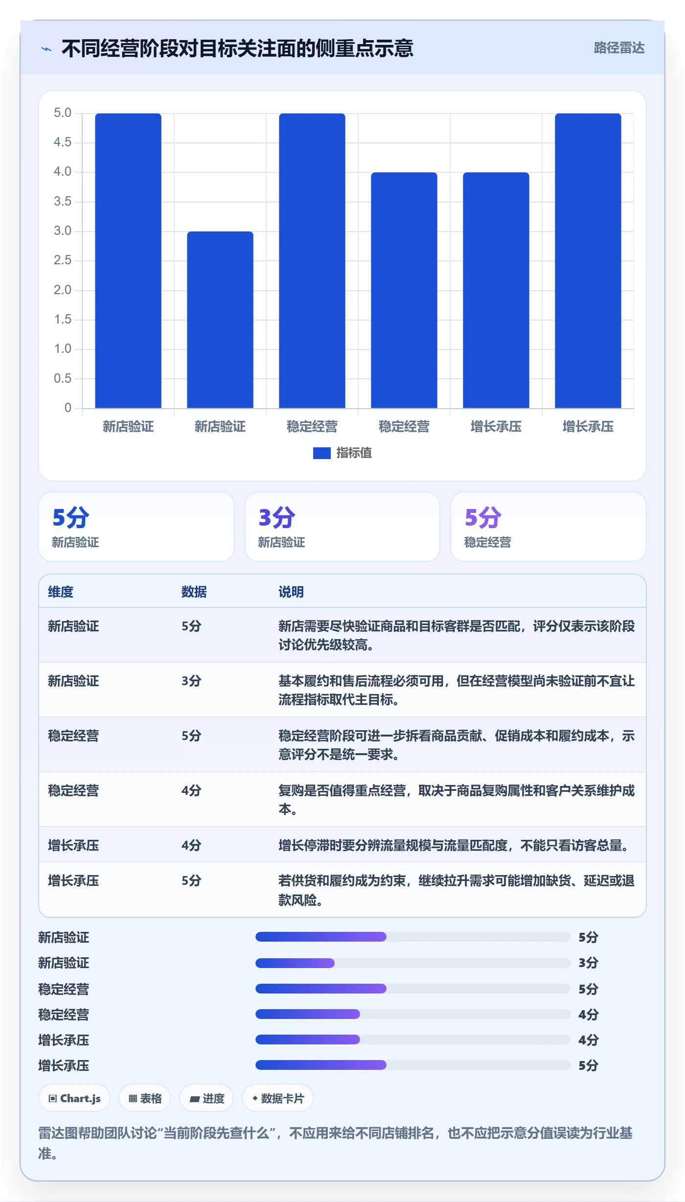Click the 新店验证 chart bar reaching 5.0
This screenshot has height=1202, width=685.
[128, 260]
